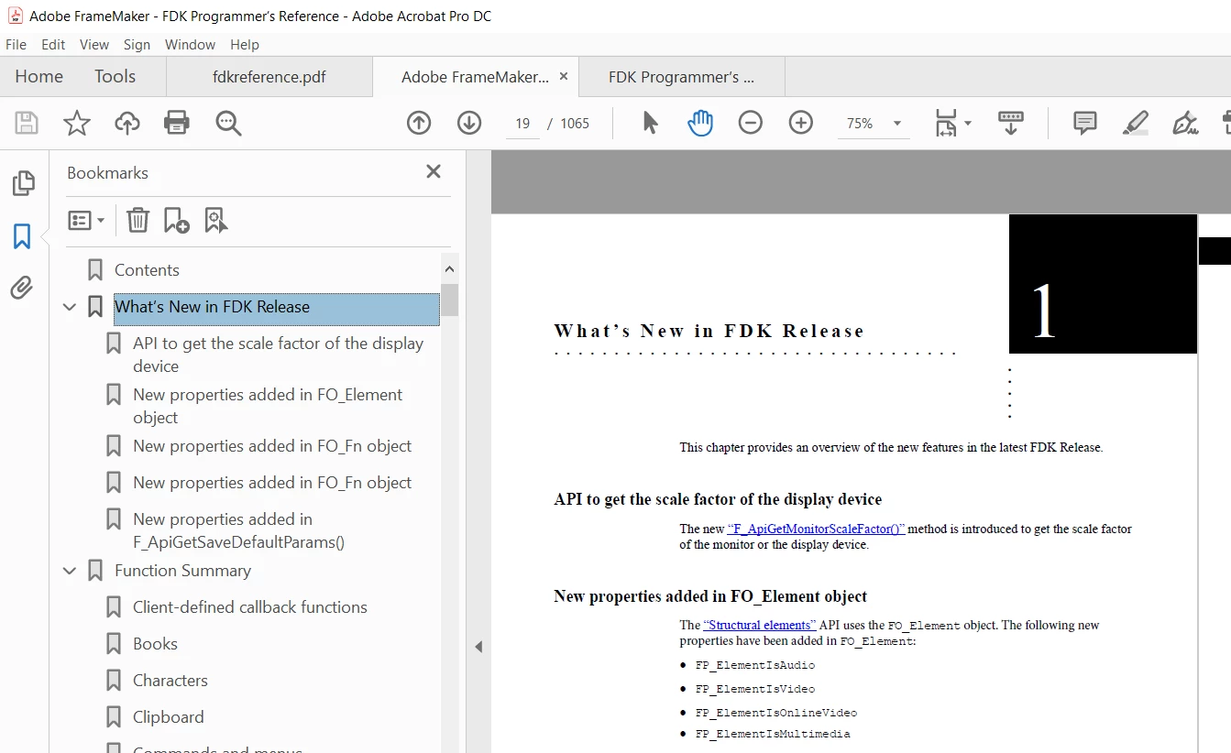Select the Highlight text pen tool
1231x753 pixels.
click(1136, 123)
